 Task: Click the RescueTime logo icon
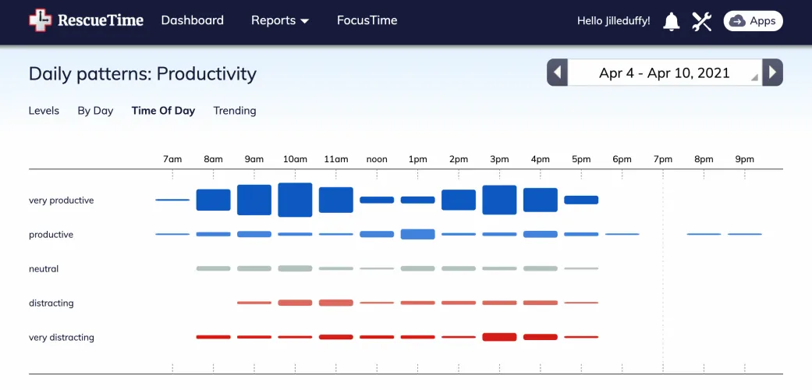39,21
